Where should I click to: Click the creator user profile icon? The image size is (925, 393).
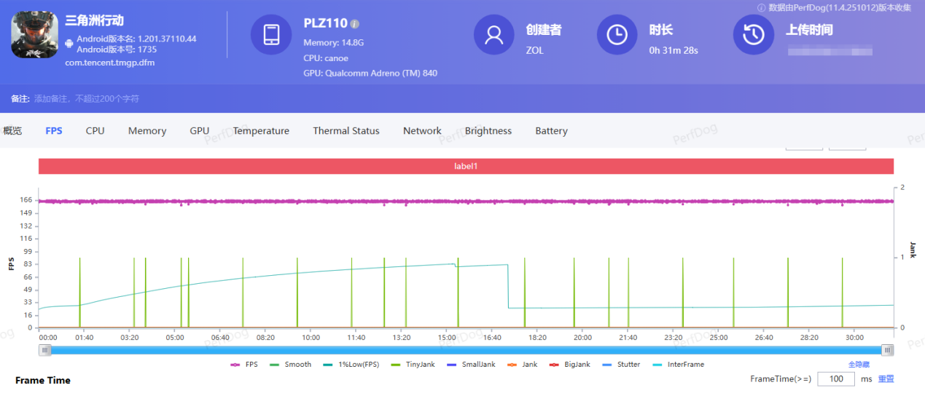point(494,35)
